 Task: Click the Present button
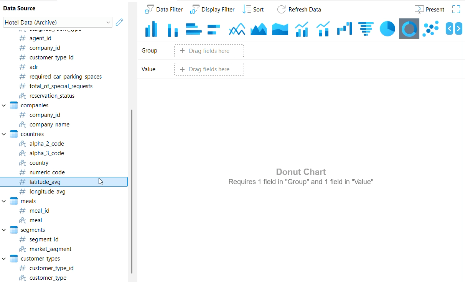[429, 9]
